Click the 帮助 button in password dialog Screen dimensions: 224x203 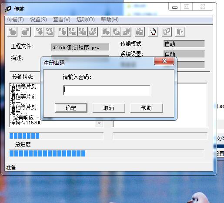coord(147,108)
